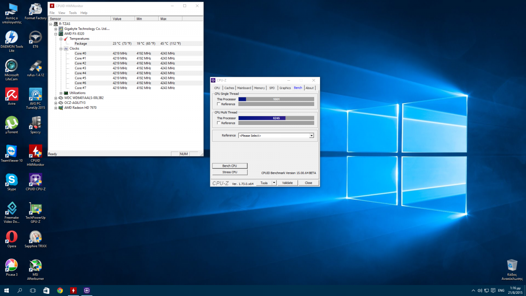Open Avira antivirus desktop icon

[x=12, y=96]
